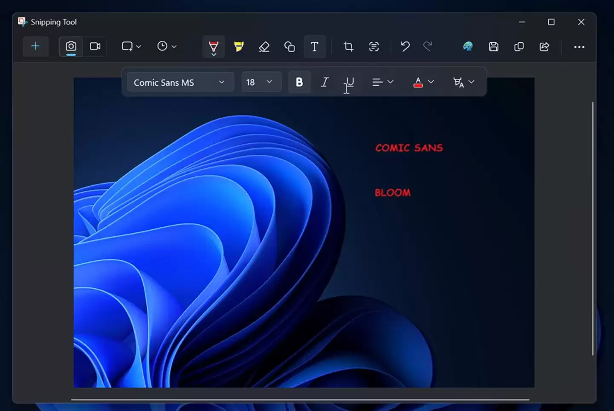The image size is (614, 411).
Task: Switch to screen recording mode
Action: pos(95,46)
